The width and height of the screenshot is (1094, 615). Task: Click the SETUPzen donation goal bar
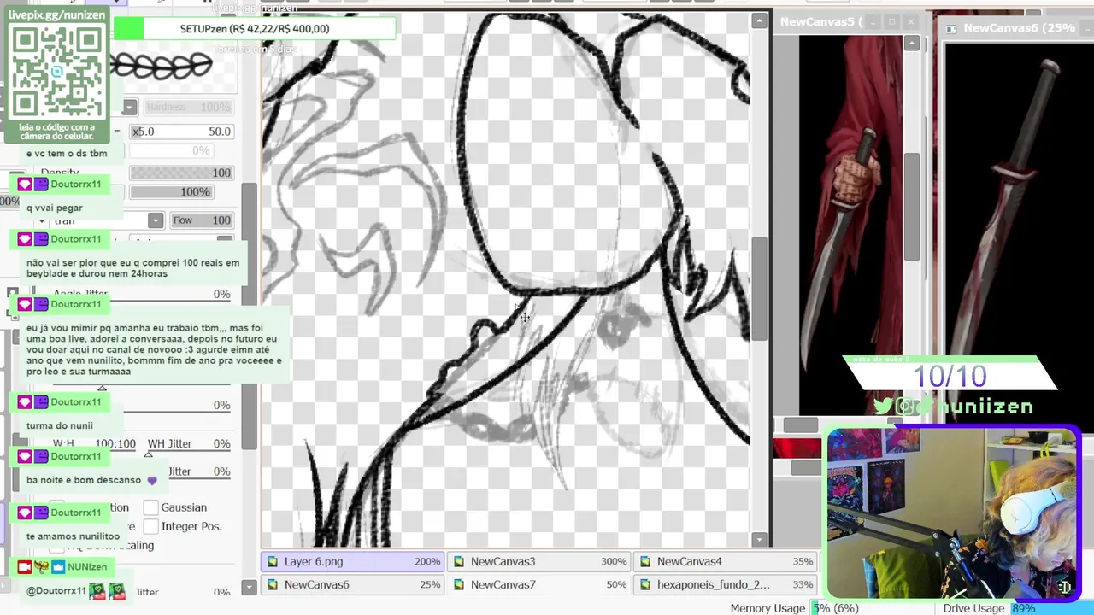[255, 29]
